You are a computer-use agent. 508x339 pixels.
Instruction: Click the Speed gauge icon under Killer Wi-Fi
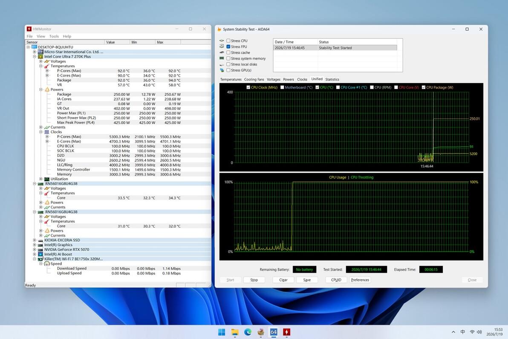coord(47,264)
